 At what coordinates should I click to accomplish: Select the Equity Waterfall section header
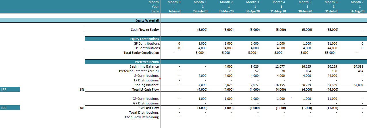pyautogui.click(x=147, y=20)
